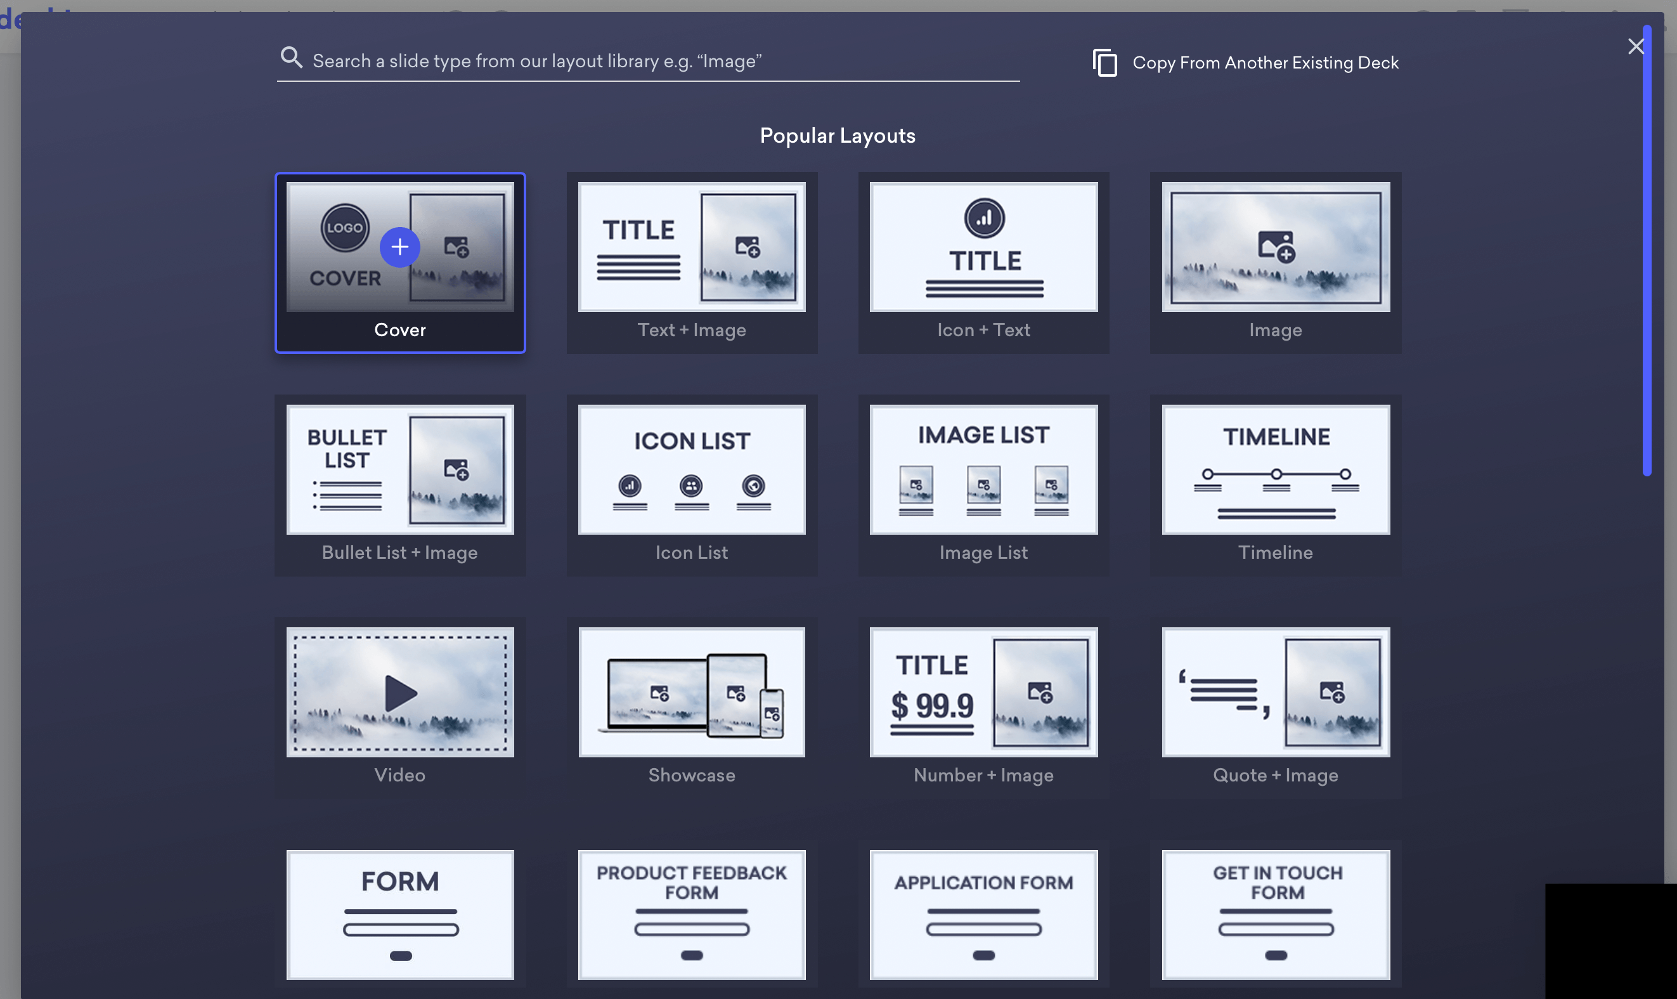
Task: Add the Get In Touch Form layout
Action: click(x=1276, y=914)
